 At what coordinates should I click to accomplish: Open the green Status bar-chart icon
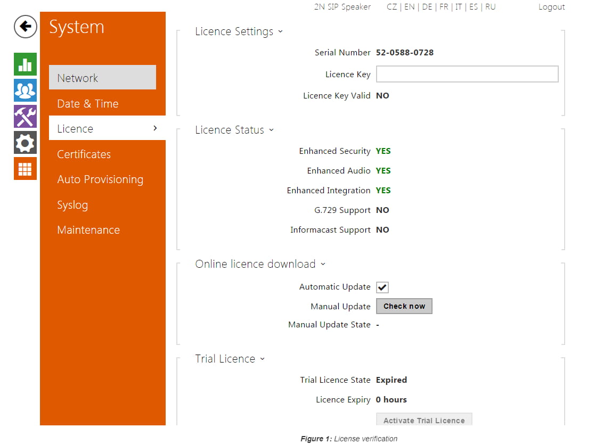point(26,64)
